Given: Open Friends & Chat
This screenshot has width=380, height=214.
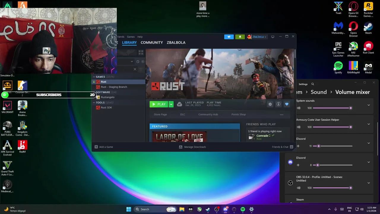Looking at the screenshot, I should pos(283,147).
